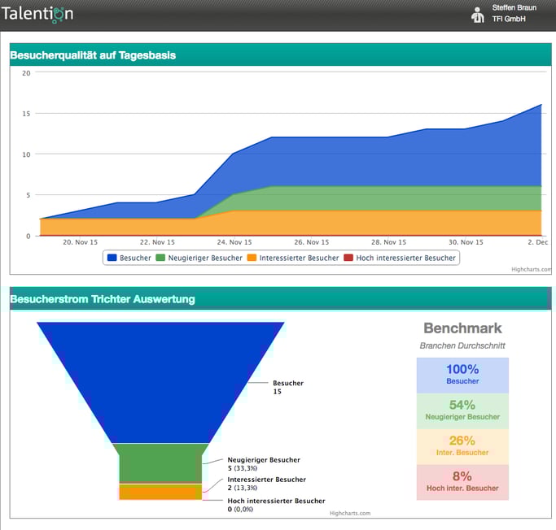Toggle the Besucher legend series

point(129,258)
